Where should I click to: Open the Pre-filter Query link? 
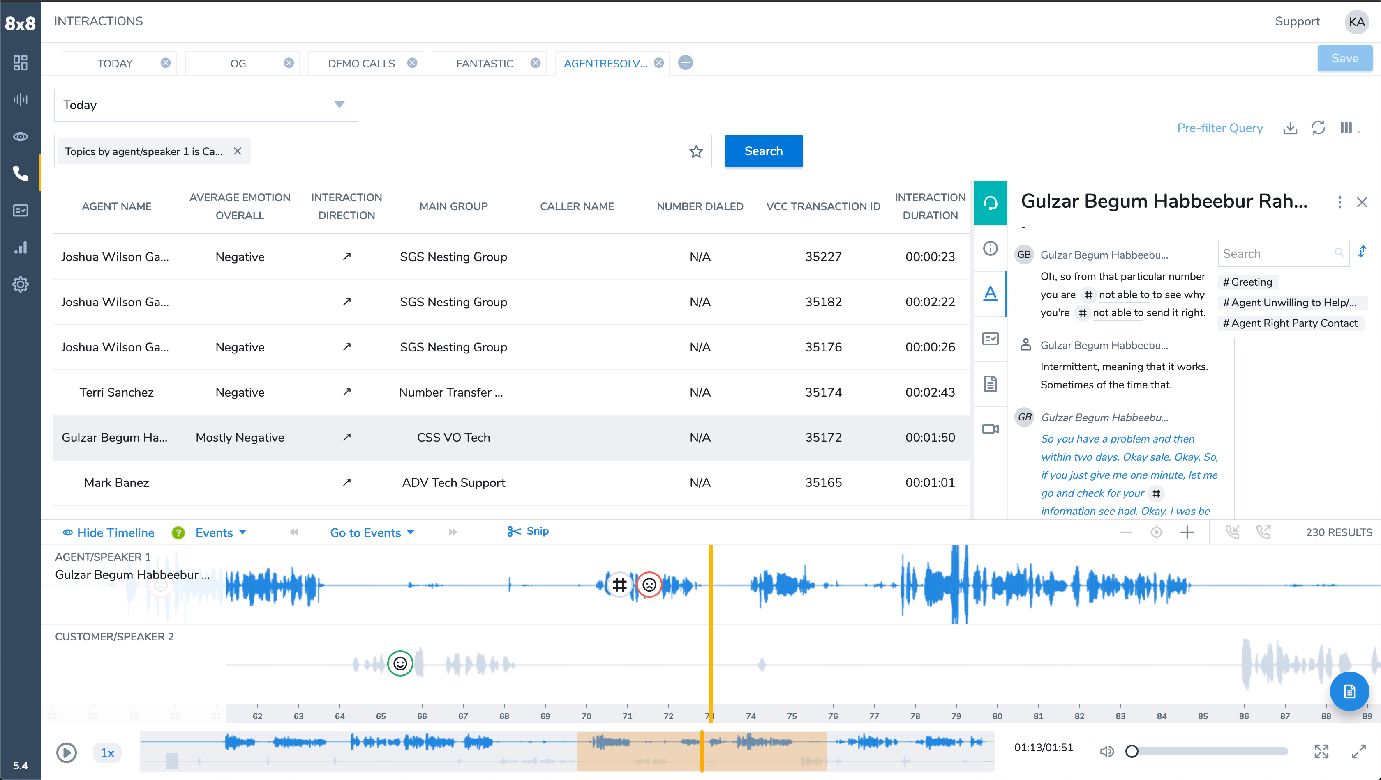point(1220,128)
